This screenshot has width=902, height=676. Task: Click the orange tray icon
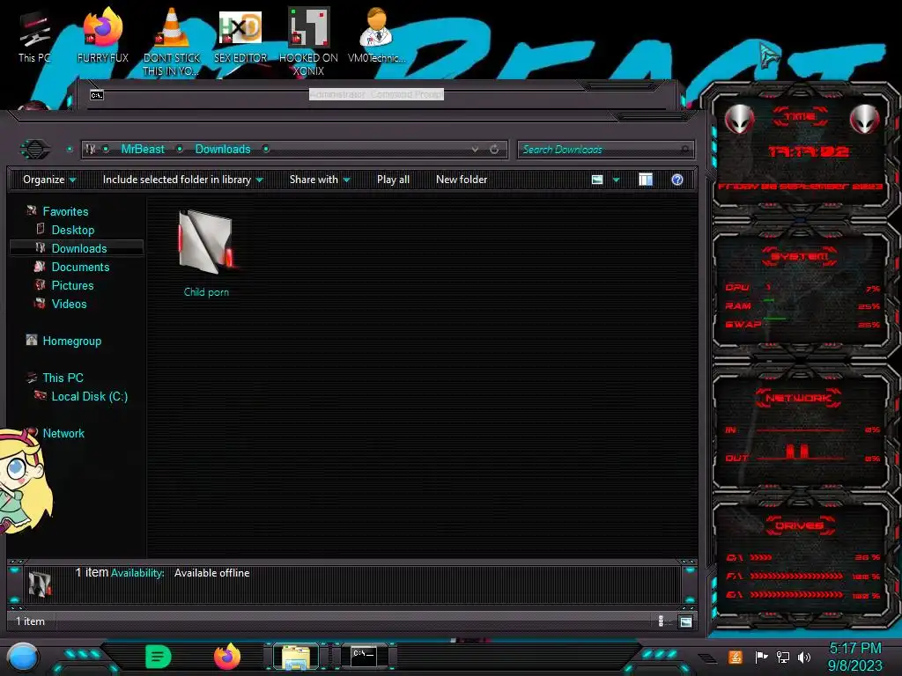735,657
